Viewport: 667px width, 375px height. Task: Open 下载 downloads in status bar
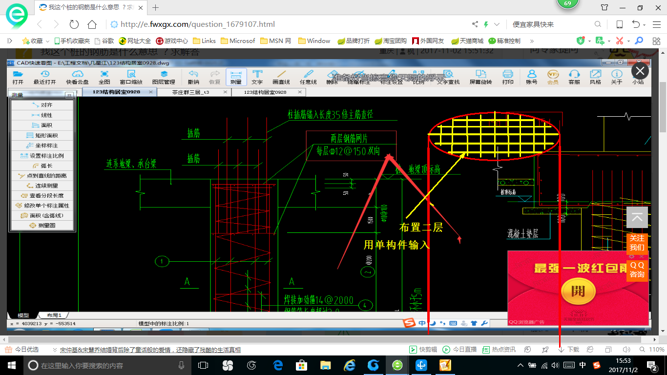tap(568, 350)
